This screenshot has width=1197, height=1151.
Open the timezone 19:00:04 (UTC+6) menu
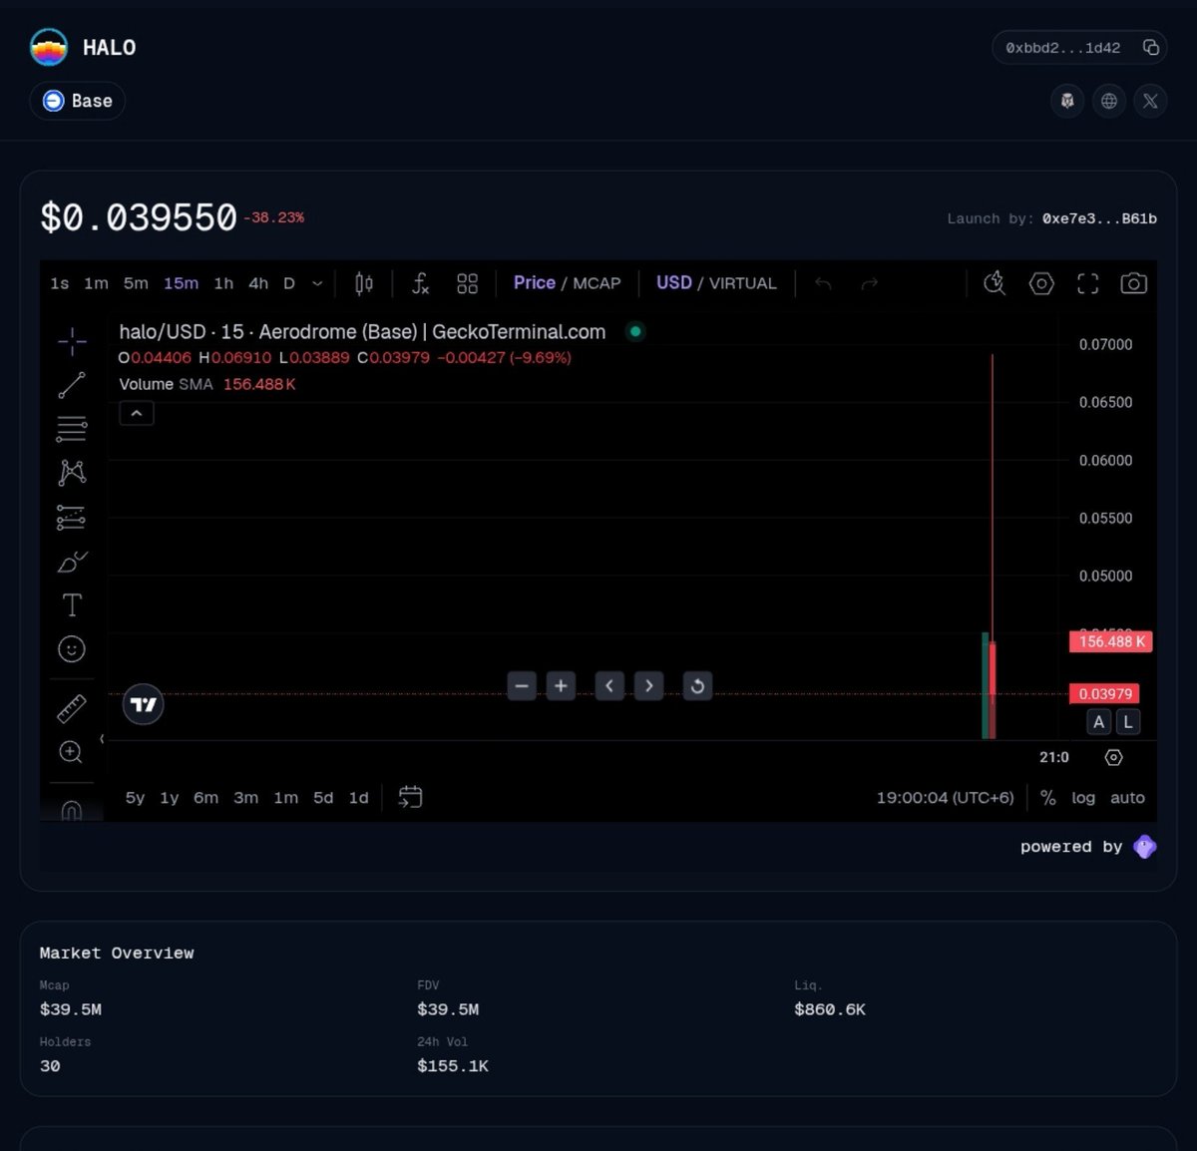pyautogui.click(x=945, y=797)
